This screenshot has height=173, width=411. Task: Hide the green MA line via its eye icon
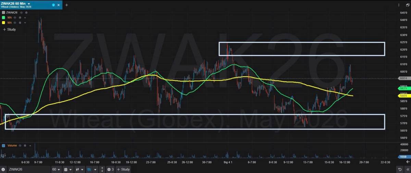click(16, 17)
